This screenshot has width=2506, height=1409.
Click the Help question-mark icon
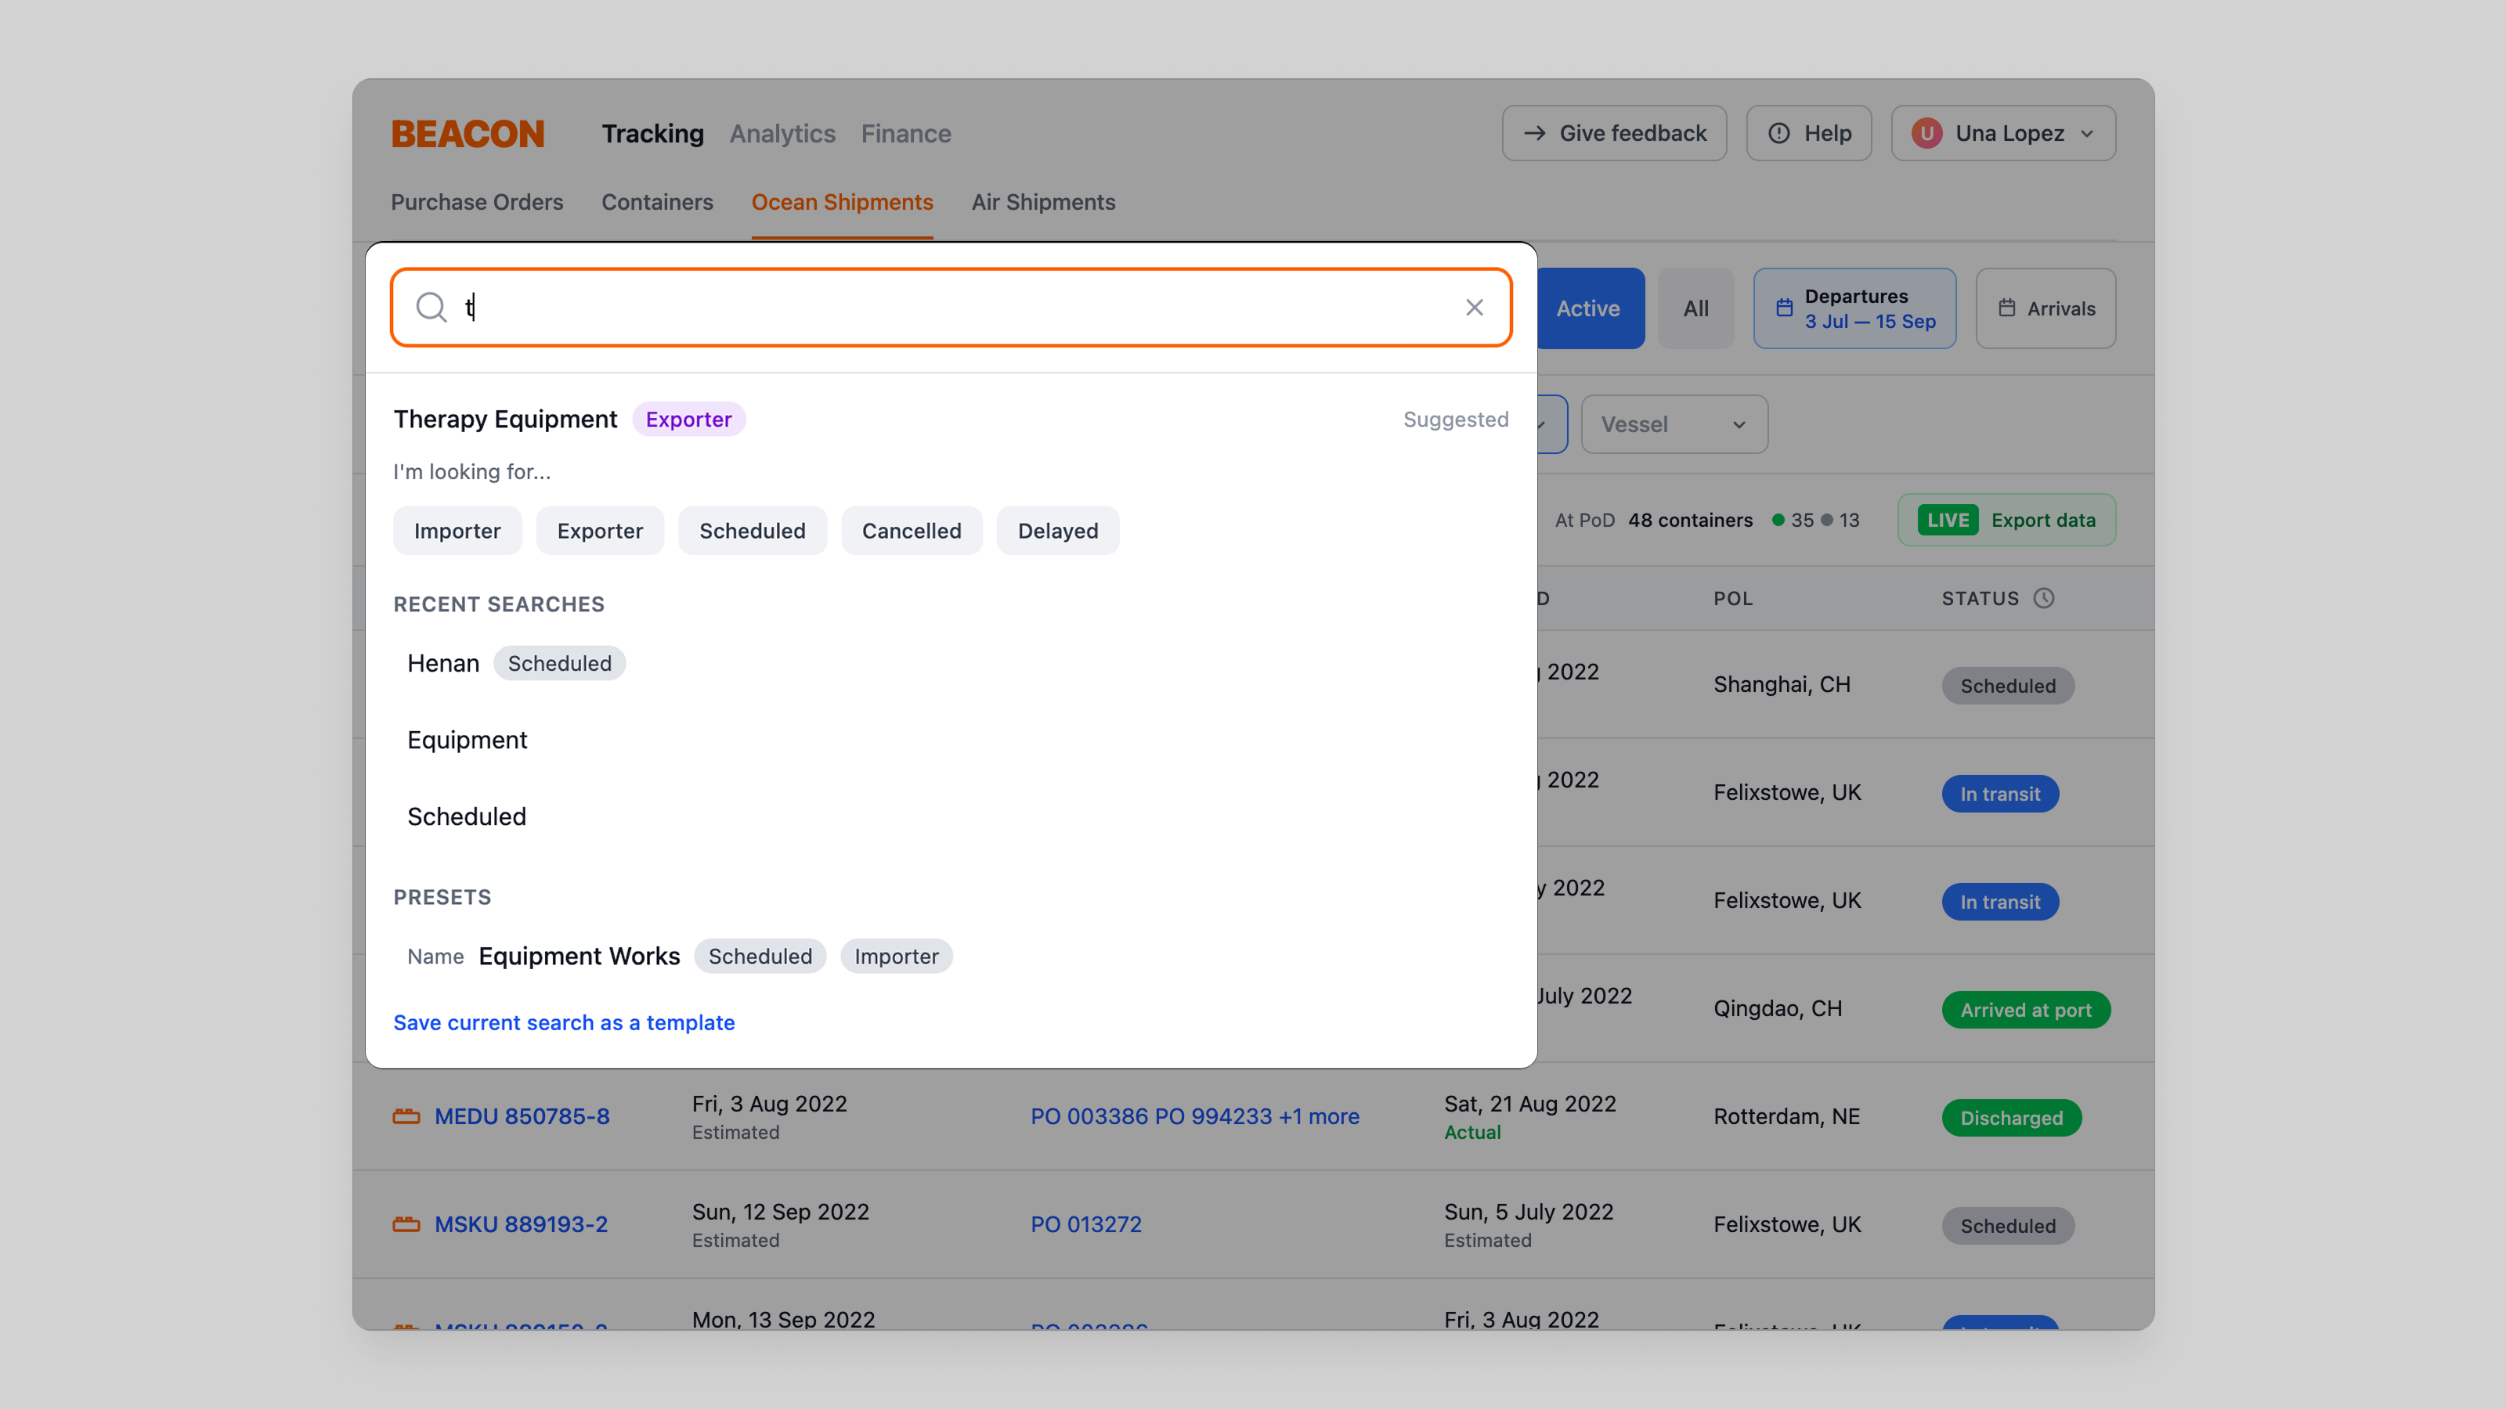click(1778, 133)
